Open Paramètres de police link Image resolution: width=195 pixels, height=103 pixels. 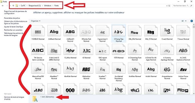(x=12, y=18)
